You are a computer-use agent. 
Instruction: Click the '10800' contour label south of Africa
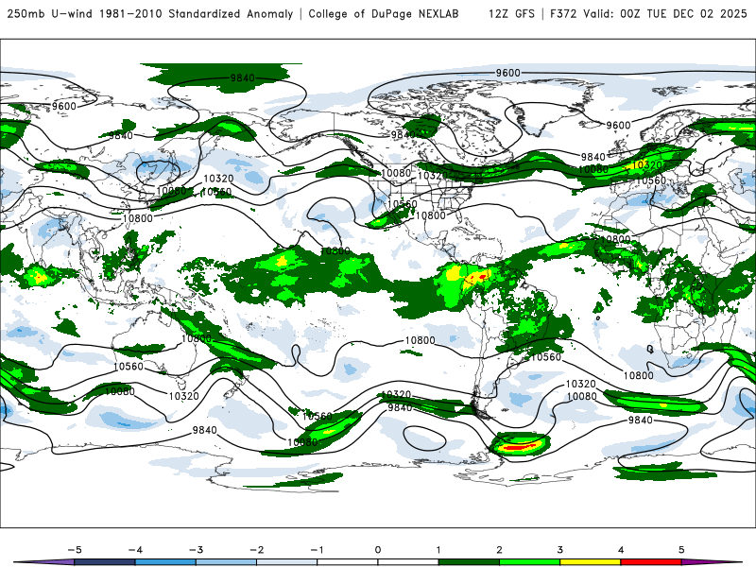click(x=639, y=375)
